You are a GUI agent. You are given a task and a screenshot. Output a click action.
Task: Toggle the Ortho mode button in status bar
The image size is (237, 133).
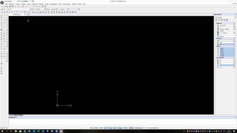[x=101, y=128]
